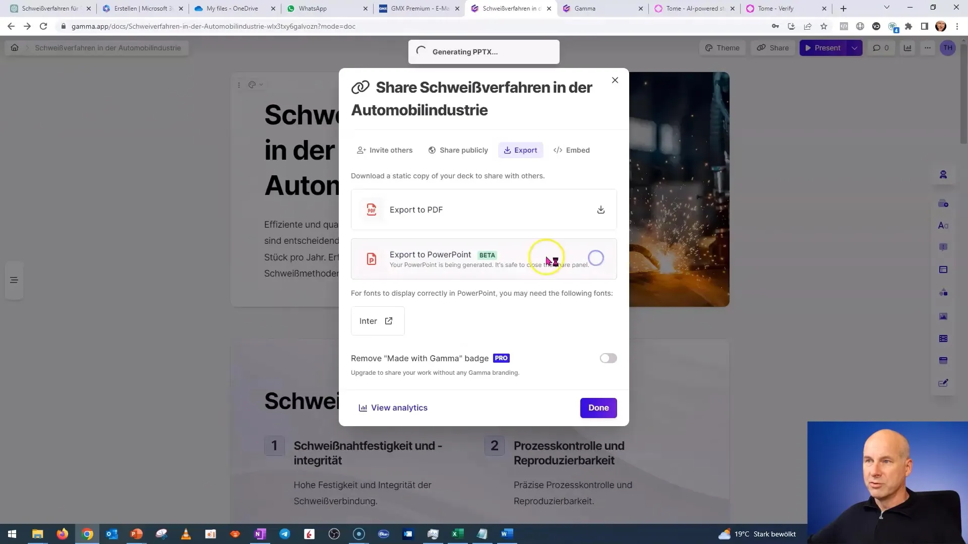
Task: Select the Invite others tab icon
Action: pos(361,150)
